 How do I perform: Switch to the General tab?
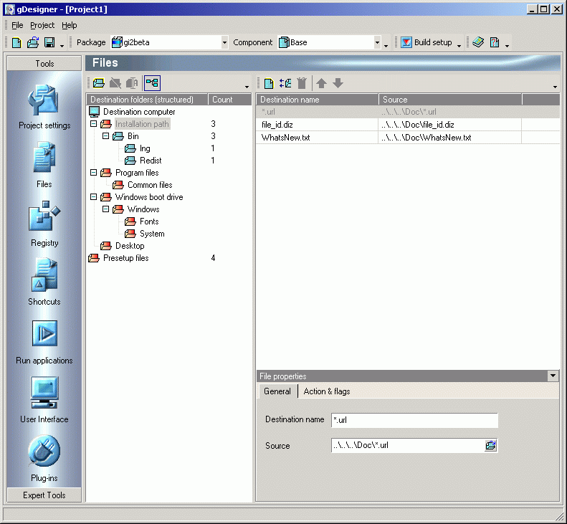point(277,391)
